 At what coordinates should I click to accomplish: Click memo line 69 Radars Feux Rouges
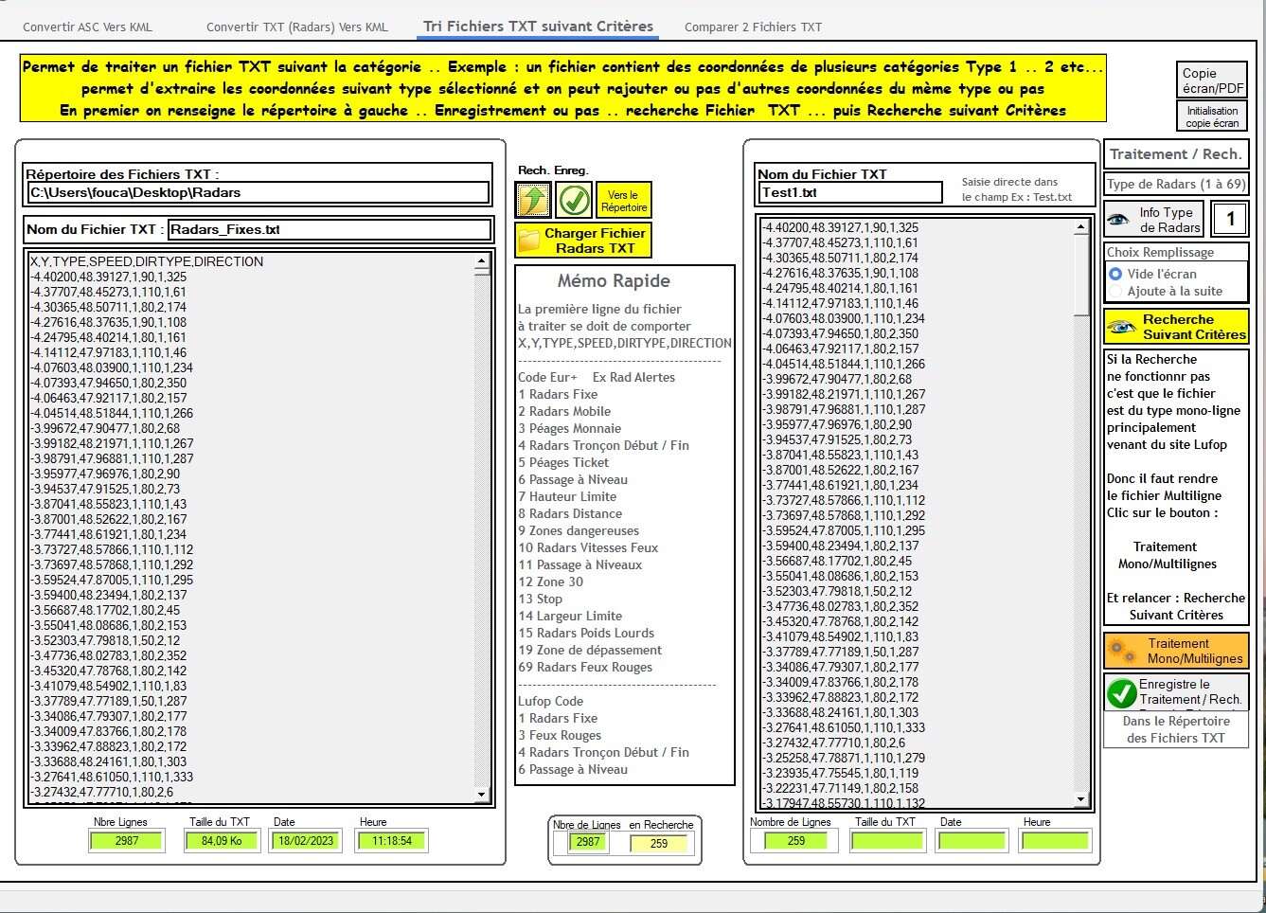click(x=585, y=667)
